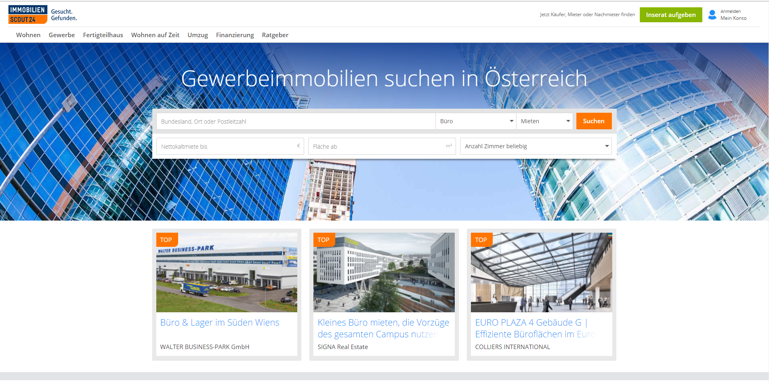Viewport: 769px width, 385px height.
Task: Open the Wohnen menu
Action: tap(28, 35)
